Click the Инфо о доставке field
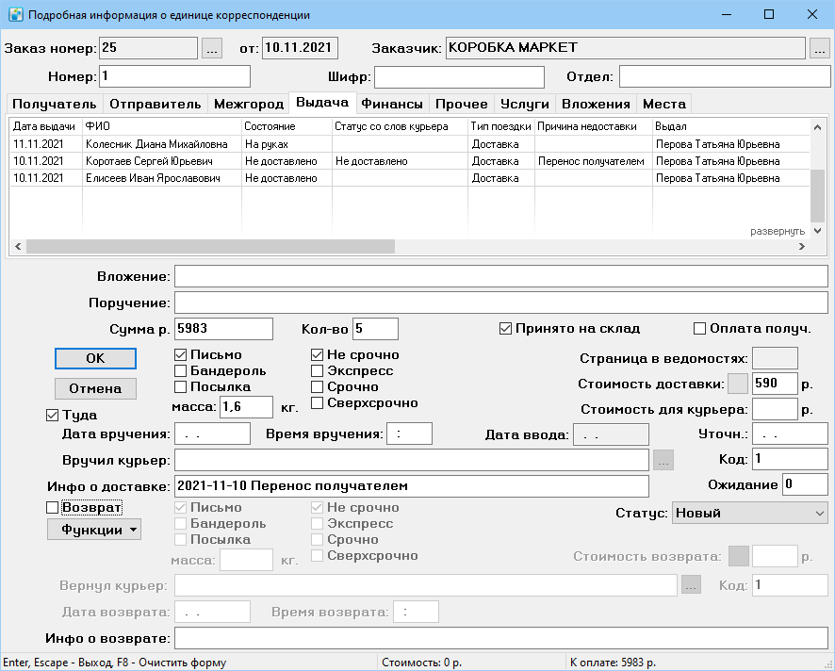 click(x=412, y=485)
